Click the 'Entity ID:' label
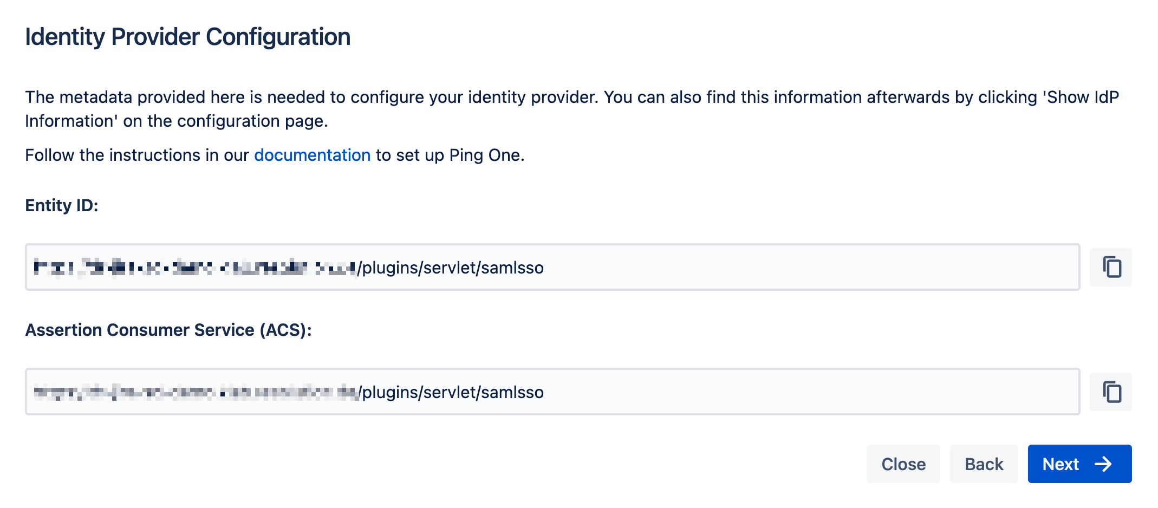This screenshot has width=1158, height=508. point(62,206)
